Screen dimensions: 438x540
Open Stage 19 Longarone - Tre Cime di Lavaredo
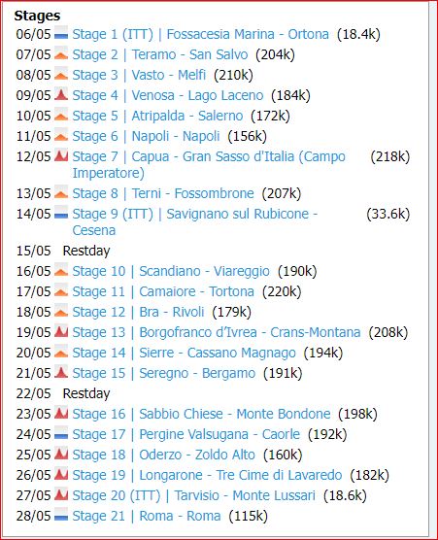click(207, 475)
